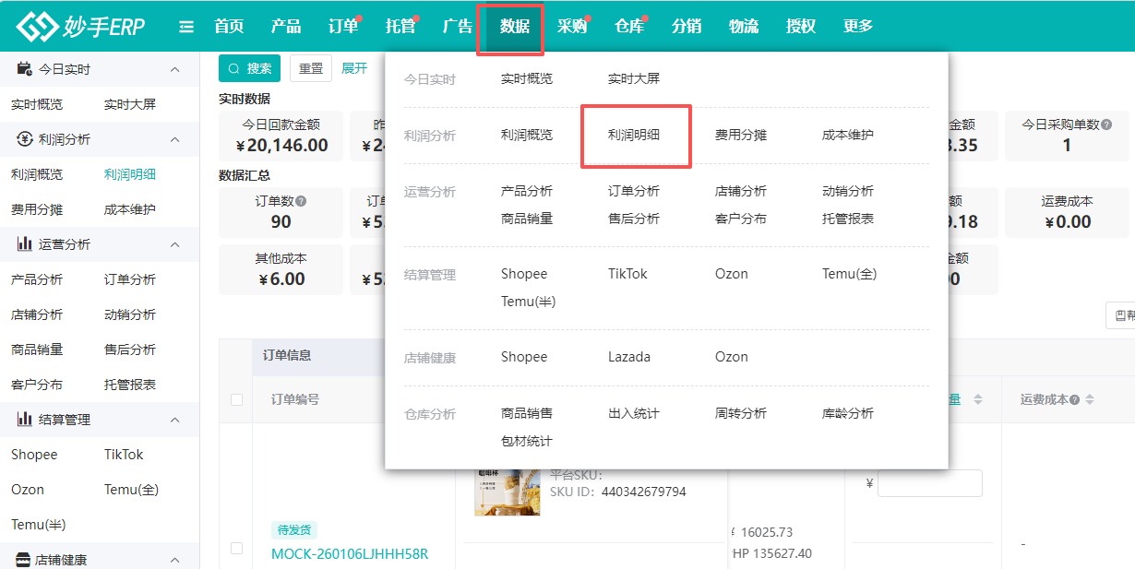The width and height of the screenshot is (1135, 569).
Task: Choose 利润概览 in the dropdown menu
Action: (x=527, y=136)
